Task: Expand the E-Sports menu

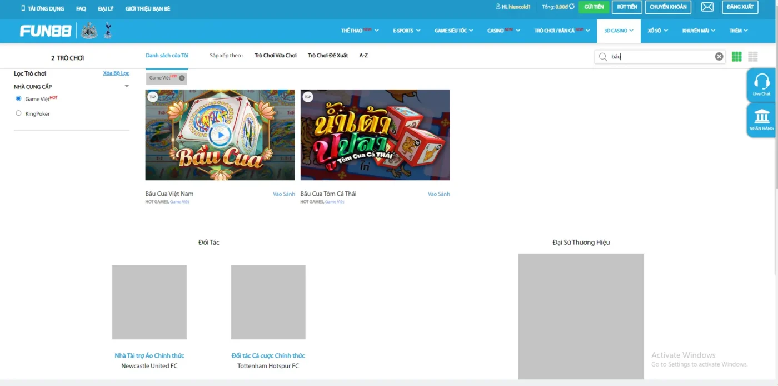Action: pos(406,31)
